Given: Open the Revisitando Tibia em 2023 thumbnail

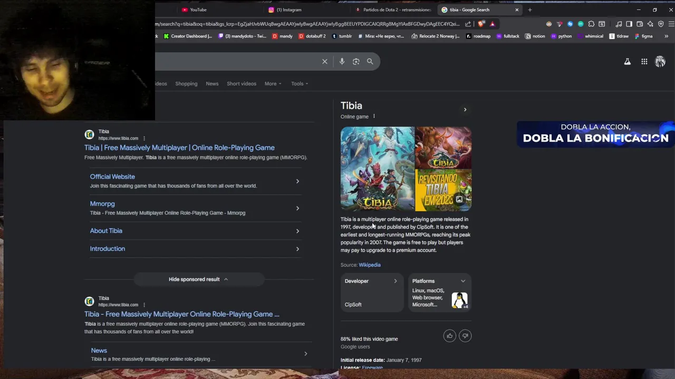Looking at the screenshot, I should pyautogui.click(x=443, y=190).
